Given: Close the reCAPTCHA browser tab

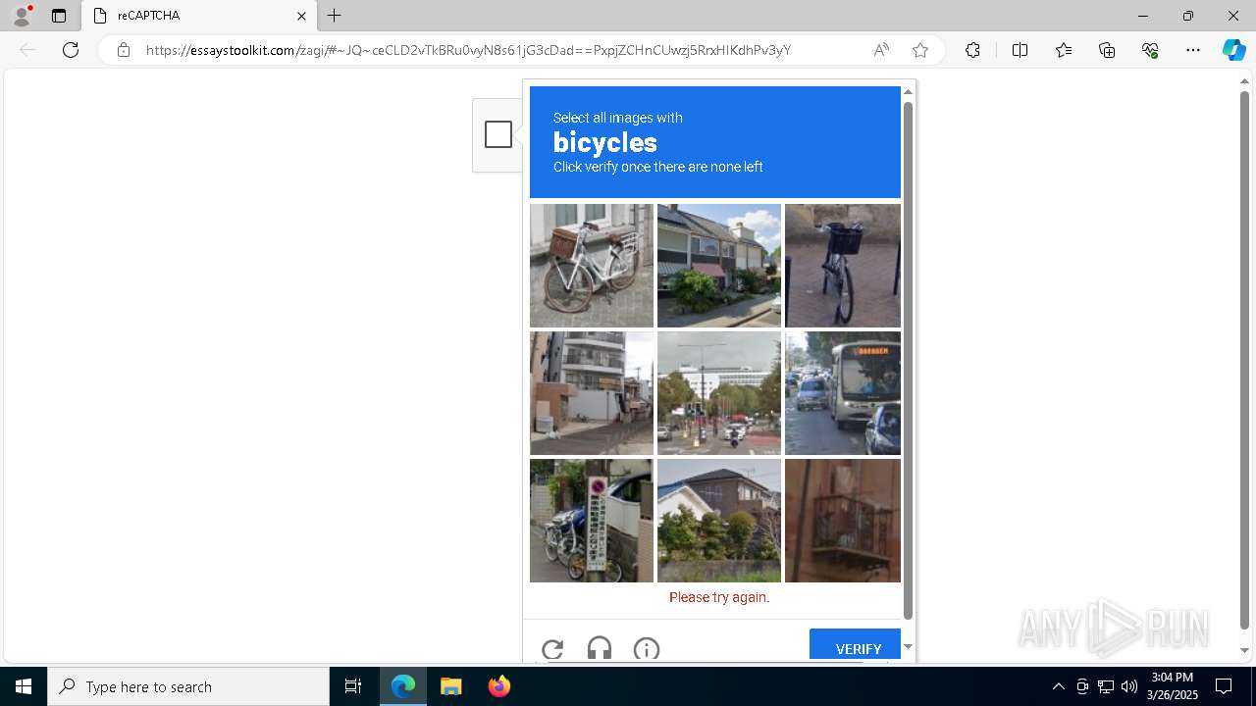Looking at the screenshot, I should (x=301, y=16).
